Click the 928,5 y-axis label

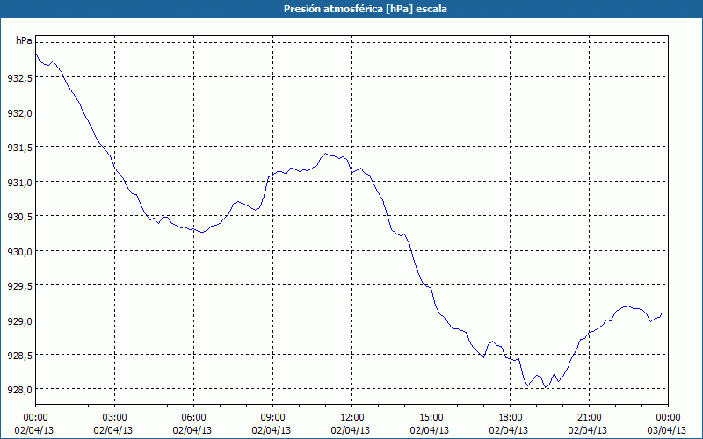[x=19, y=356]
